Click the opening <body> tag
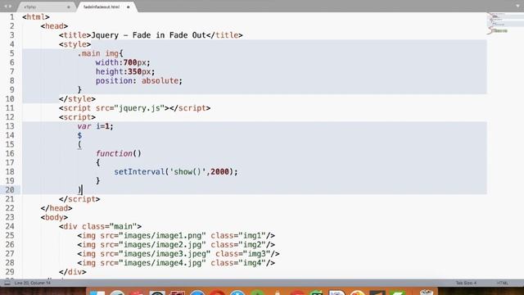 [x=54, y=217]
